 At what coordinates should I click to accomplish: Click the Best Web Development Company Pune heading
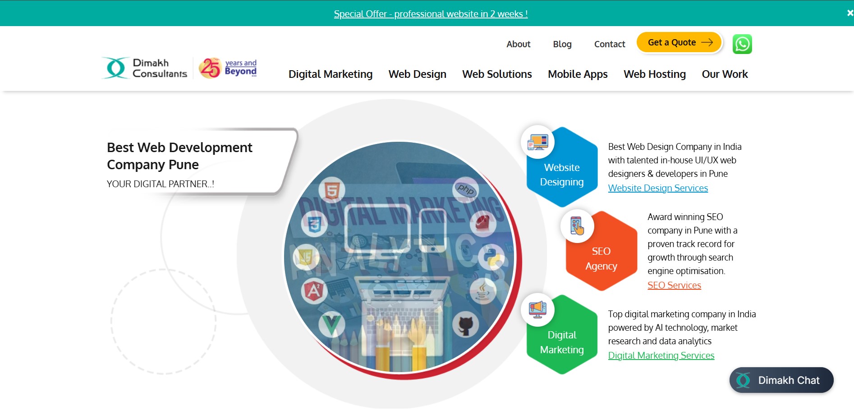click(x=179, y=156)
